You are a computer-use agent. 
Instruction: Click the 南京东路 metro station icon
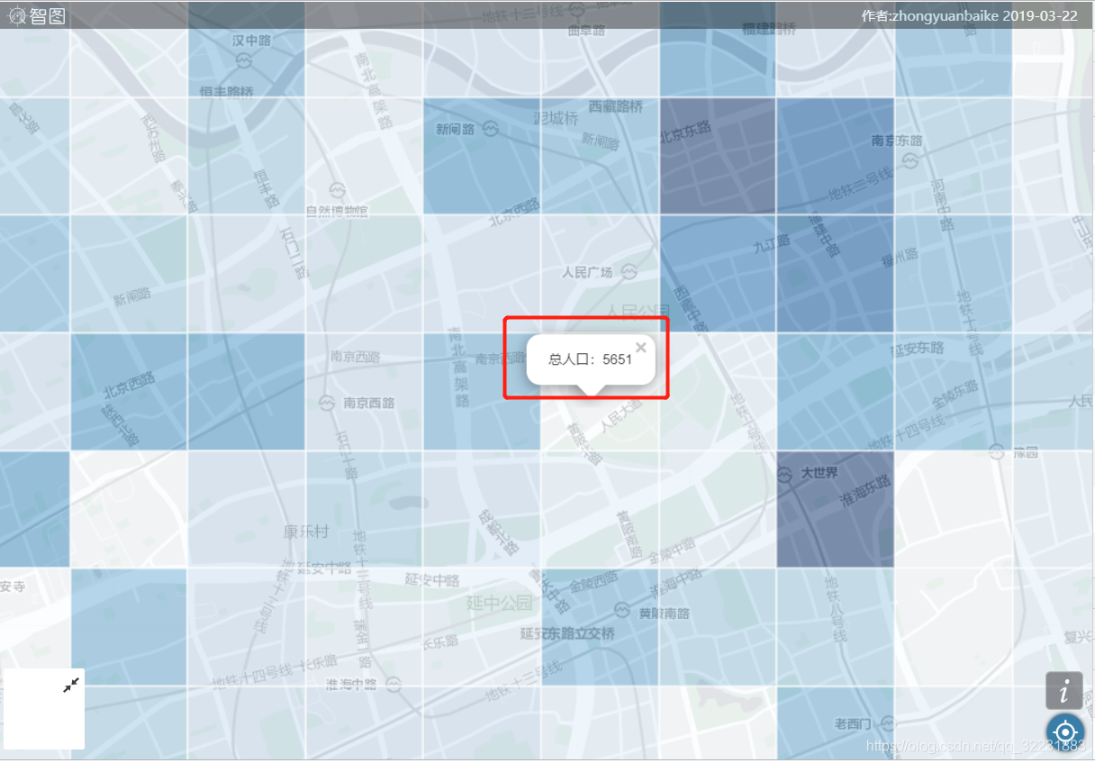coord(909,160)
